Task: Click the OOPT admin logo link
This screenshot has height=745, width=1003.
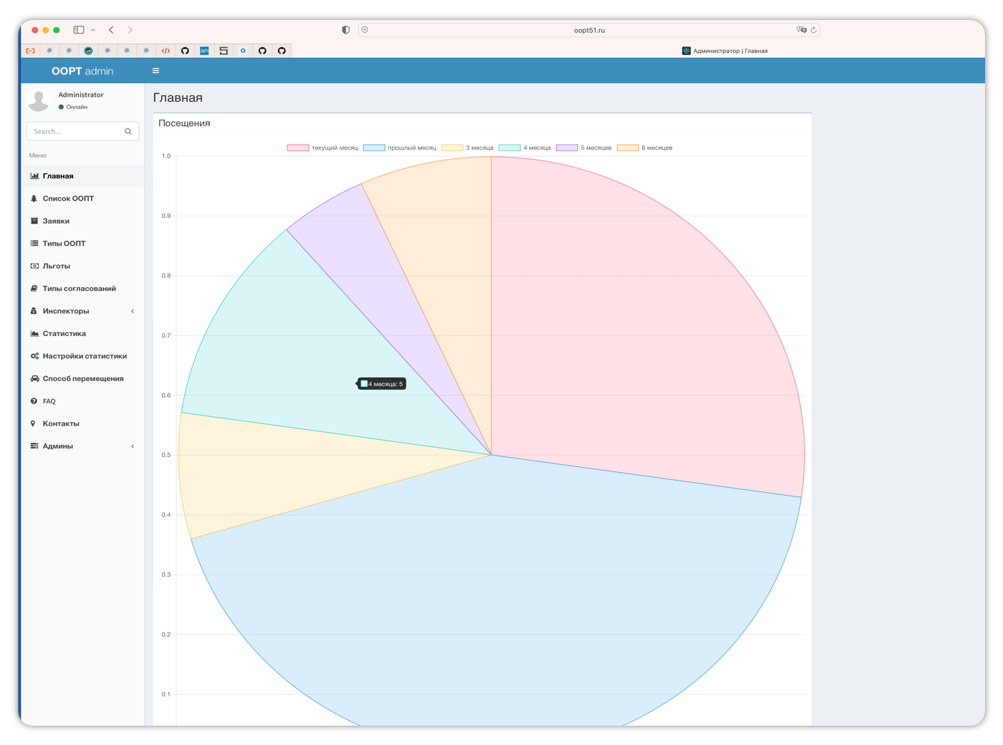Action: tap(82, 71)
